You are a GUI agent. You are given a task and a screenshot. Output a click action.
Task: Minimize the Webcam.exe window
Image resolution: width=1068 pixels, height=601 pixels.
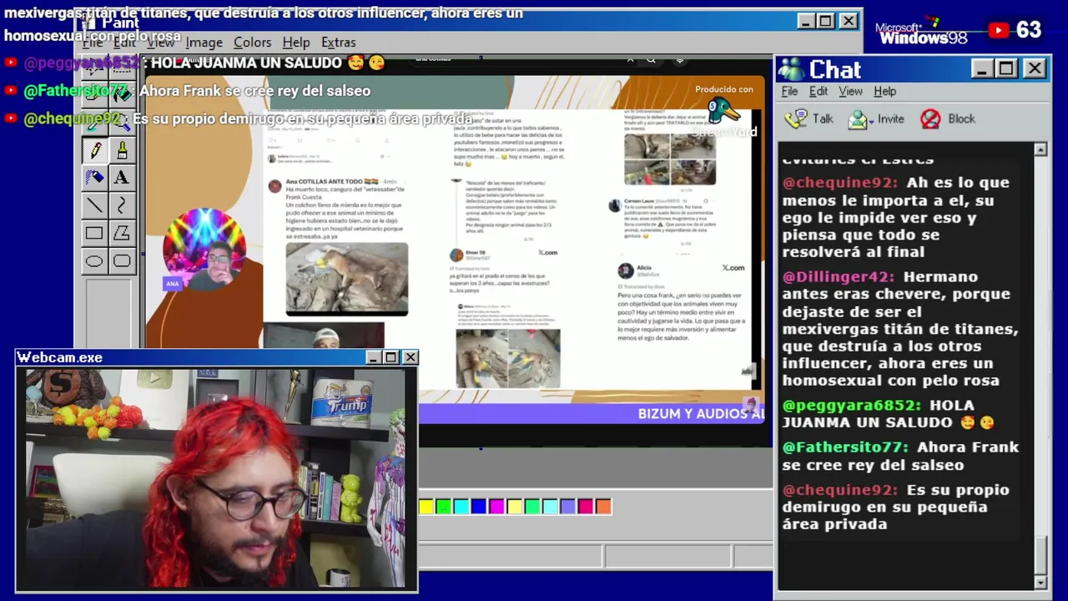coord(373,357)
